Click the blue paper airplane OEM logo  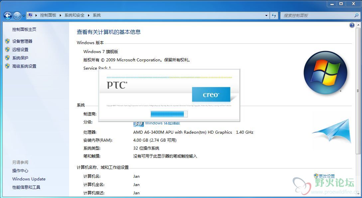click(332, 131)
